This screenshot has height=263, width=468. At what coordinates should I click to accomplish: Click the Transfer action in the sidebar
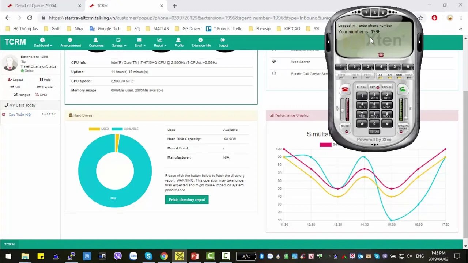click(x=45, y=87)
